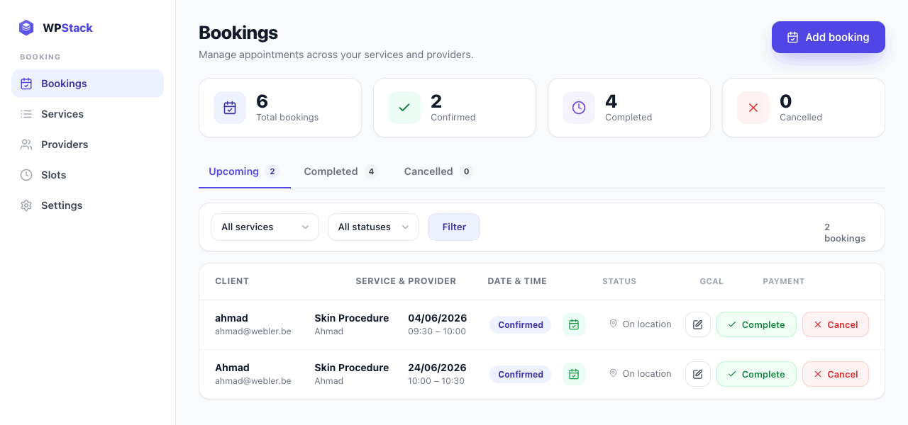Open the All services dropdown

coord(265,227)
